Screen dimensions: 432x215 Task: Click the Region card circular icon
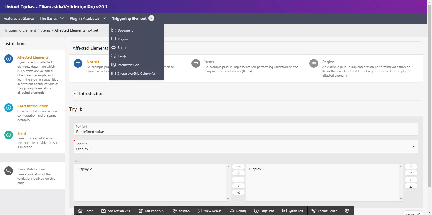(313, 63)
